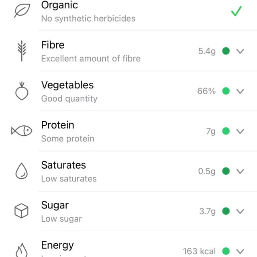This screenshot has width=257, height=257.
Task: Select the Sugar row title
Action: (x=55, y=205)
